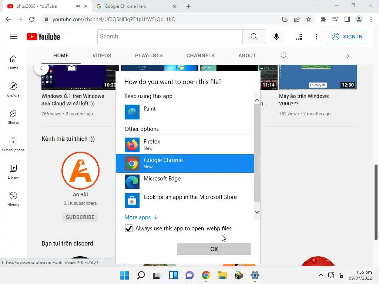Subscribe to An Bùi channel

pyautogui.click(x=80, y=217)
